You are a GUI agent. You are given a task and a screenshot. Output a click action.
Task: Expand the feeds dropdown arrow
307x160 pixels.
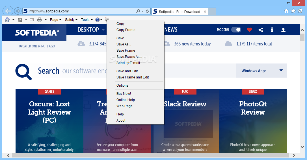26,20
